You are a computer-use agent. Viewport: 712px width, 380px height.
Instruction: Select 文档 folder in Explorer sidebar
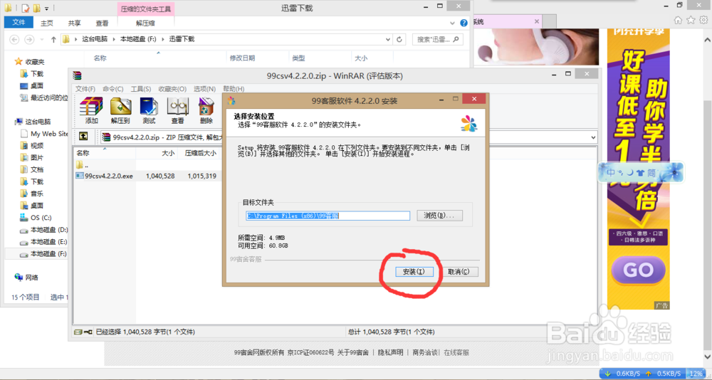[x=37, y=170]
